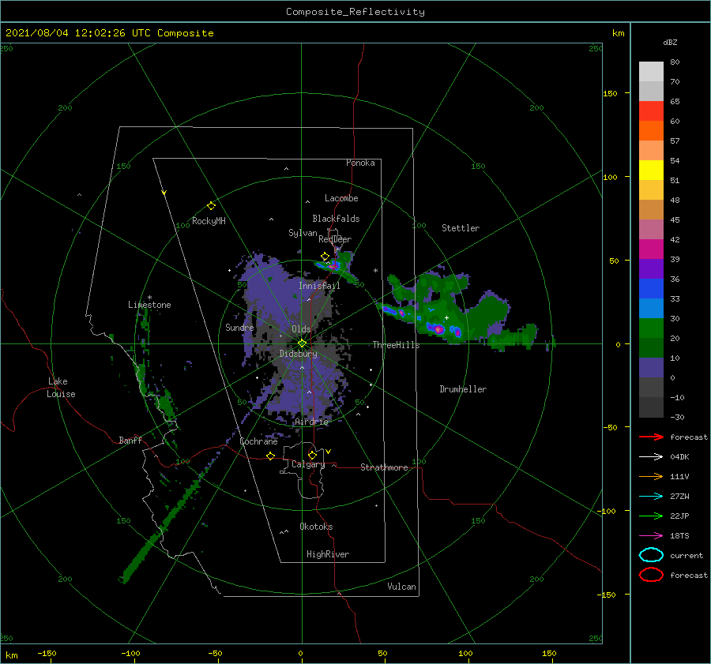The width and height of the screenshot is (711, 664).
Task: Click the Banff label
Action: tap(130, 440)
